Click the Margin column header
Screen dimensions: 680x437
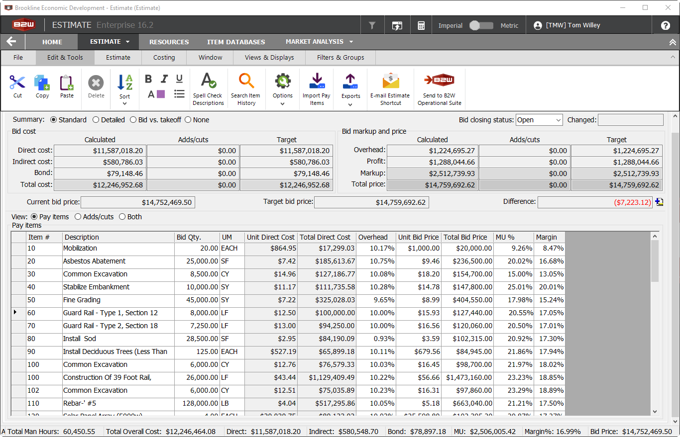click(549, 237)
